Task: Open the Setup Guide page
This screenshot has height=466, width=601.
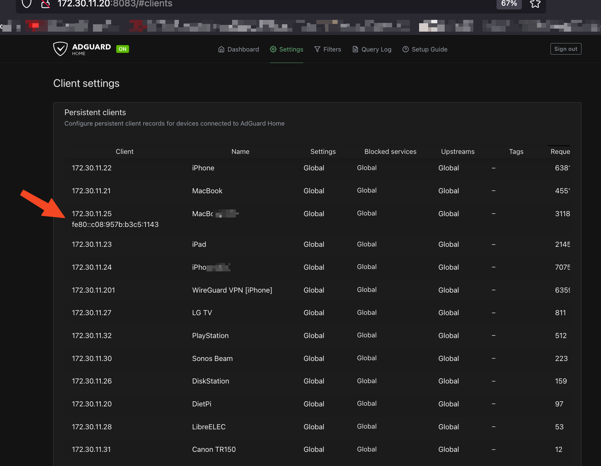Action: pyautogui.click(x=425, y=49)
